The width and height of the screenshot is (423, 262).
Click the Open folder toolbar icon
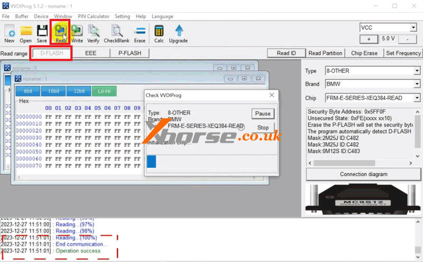[x=26, y=31]
